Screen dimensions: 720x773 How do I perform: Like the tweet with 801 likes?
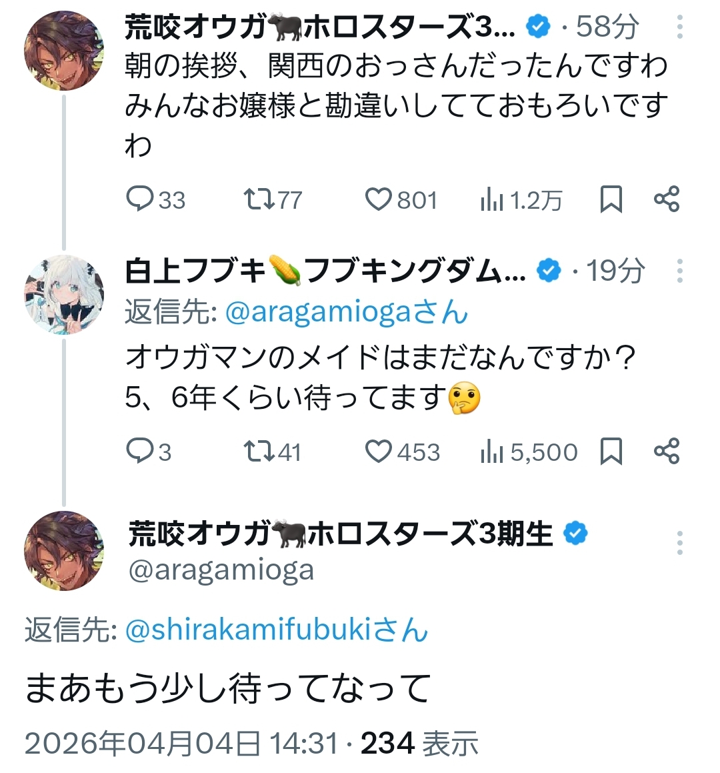tap(379, 199)
